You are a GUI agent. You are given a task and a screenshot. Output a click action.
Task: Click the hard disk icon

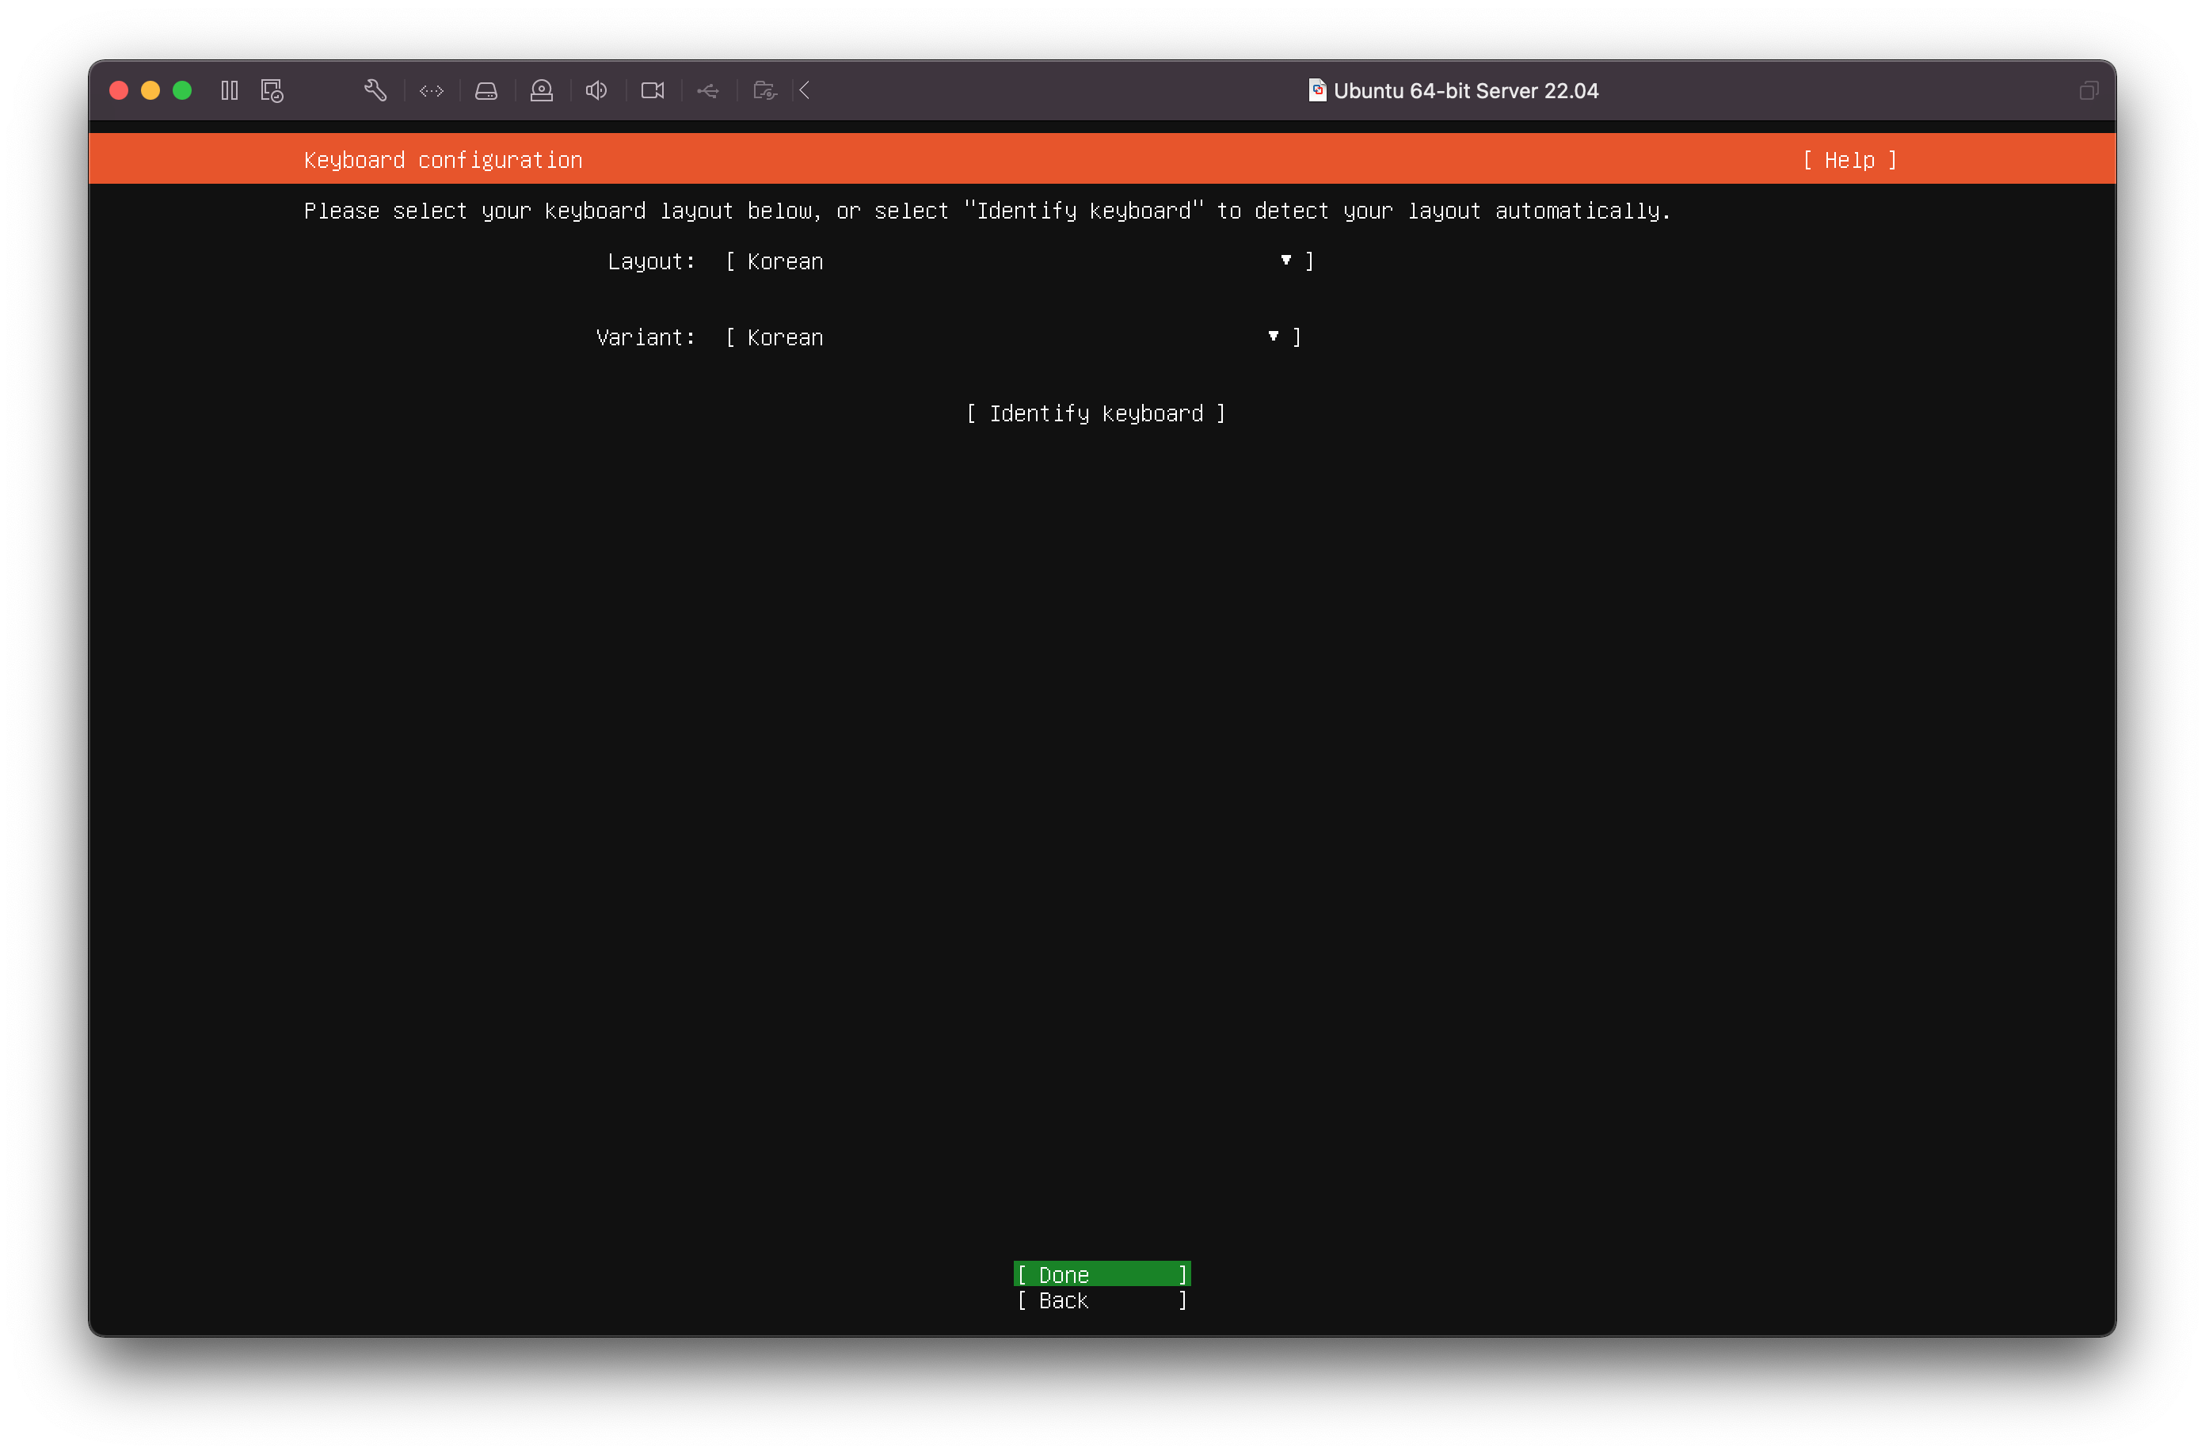pyautogui.click(x=486, y=90)
